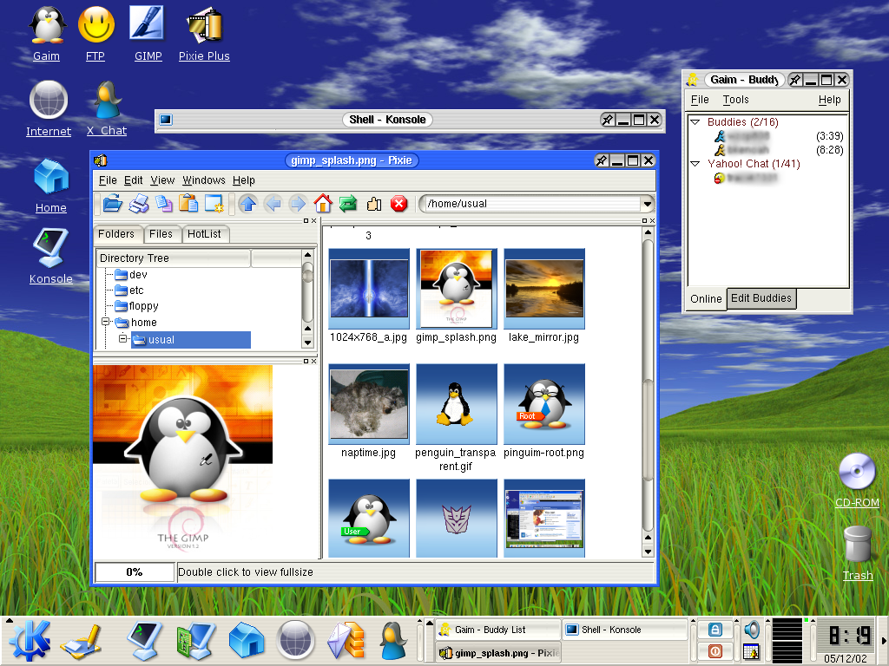
Task: Switch to Edit Buddies tab in Gaim
Action: [761, 298]
